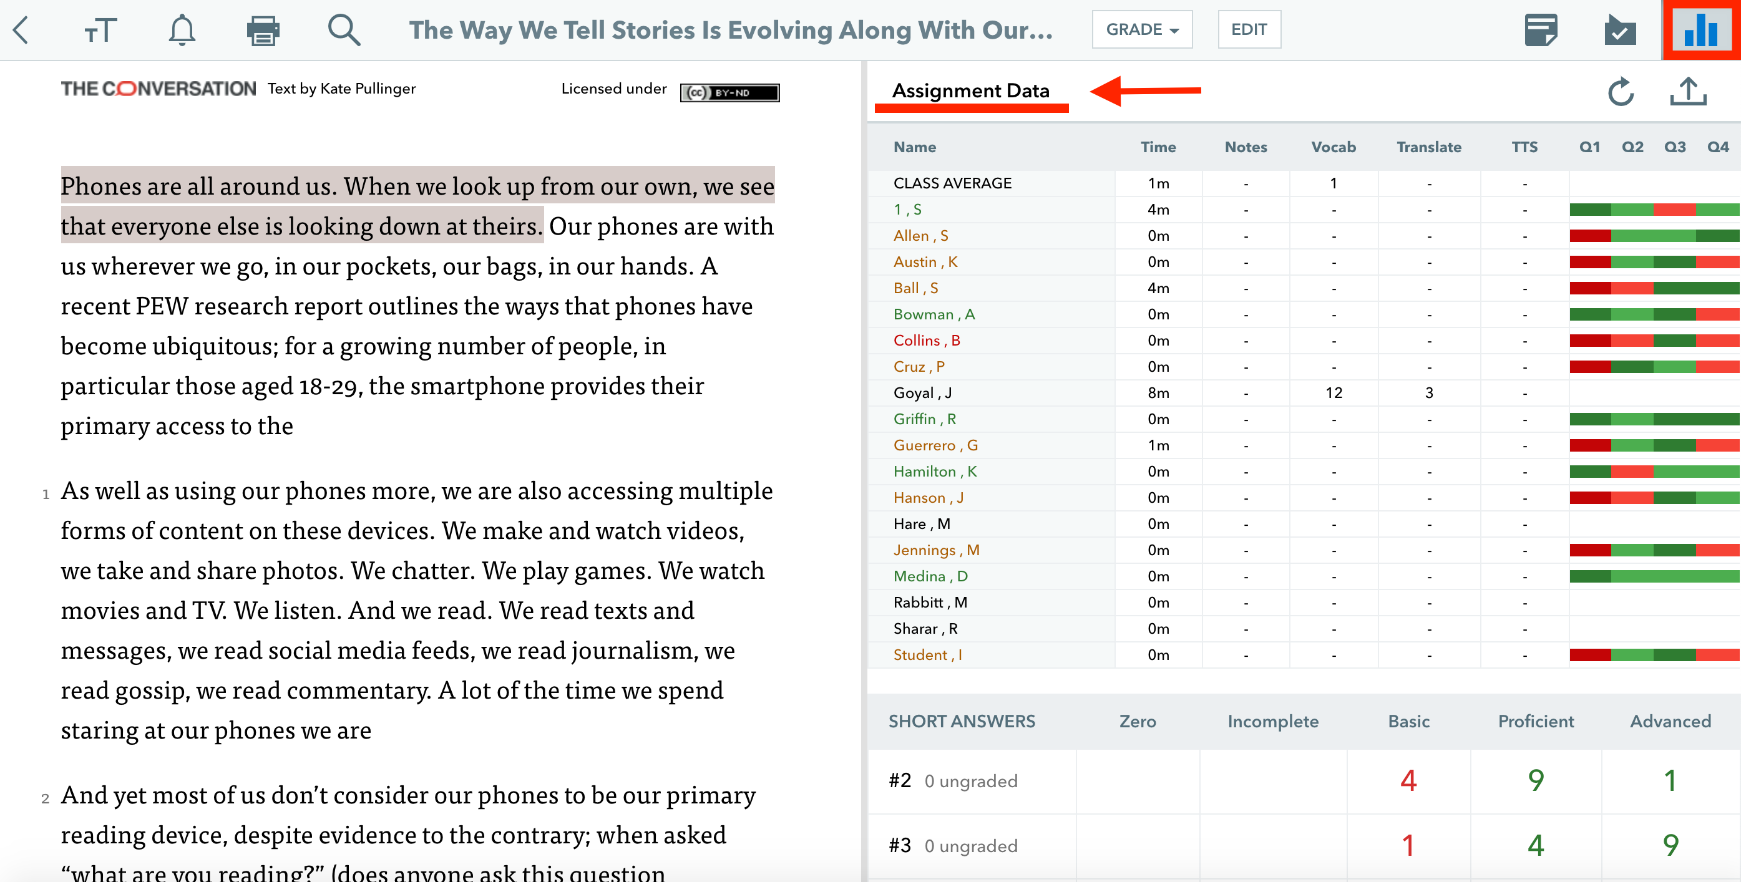Click Collins, B question score bar
This screenshot has width=1741, height=882.
(x=1654, y=341)
